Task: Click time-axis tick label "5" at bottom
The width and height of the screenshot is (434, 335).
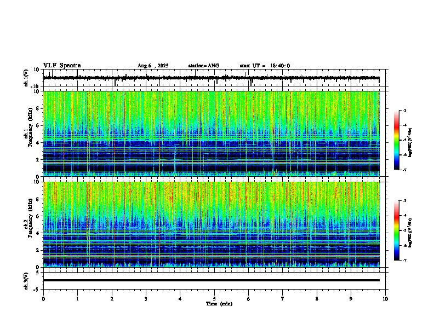Action: (214, 299)
